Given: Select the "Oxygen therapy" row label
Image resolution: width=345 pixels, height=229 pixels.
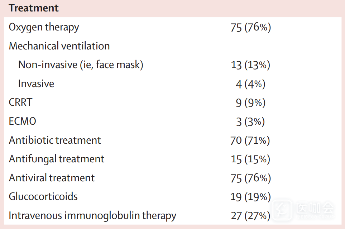Looking at the screenshot, I should tap(44, 27).
